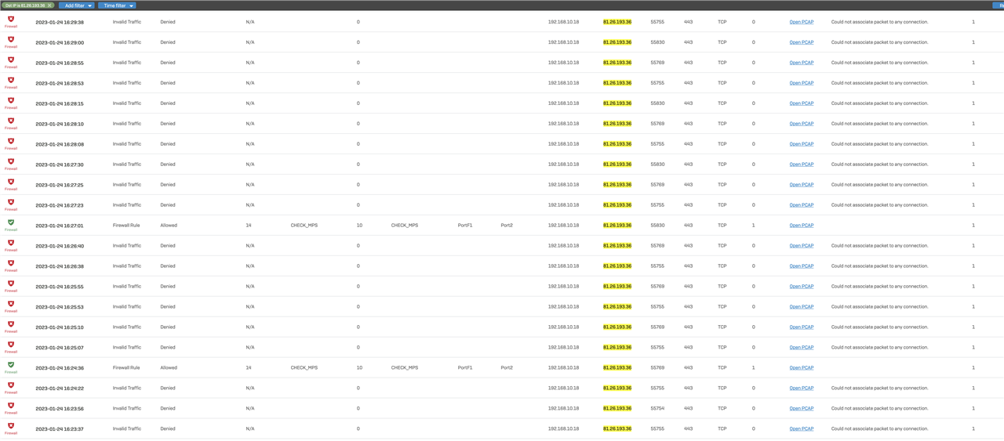Click the message text in 16:24:22 row
This screenshot has height=441, width=1004.
(879, 389)
